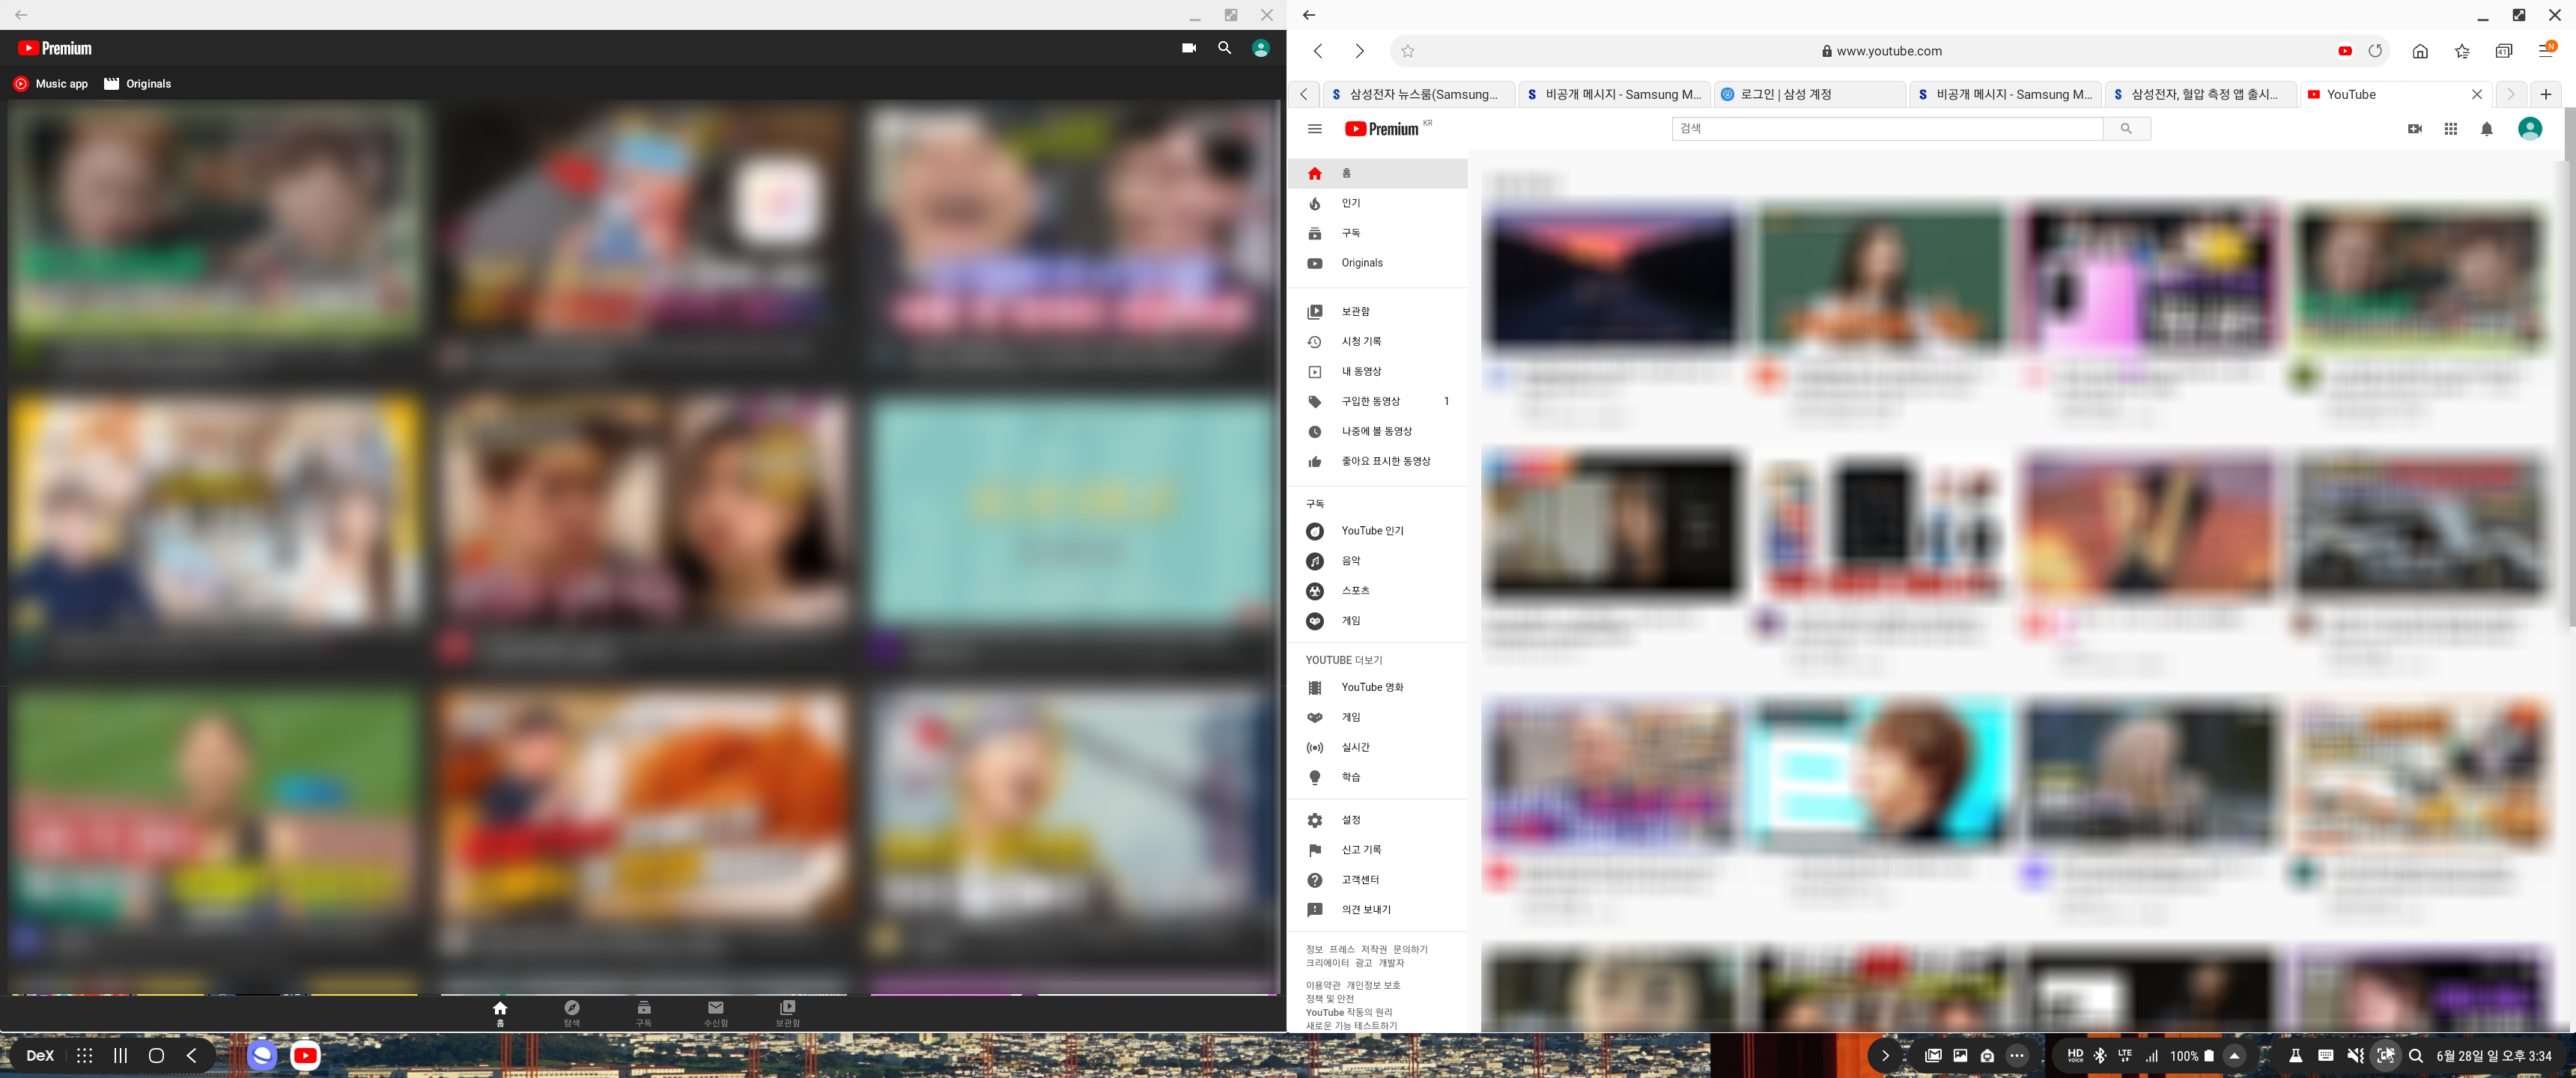2576x1078 pixels.
Task: Click the create video camera icon in browser YouTube
Action: click(x=2414, y=129)
